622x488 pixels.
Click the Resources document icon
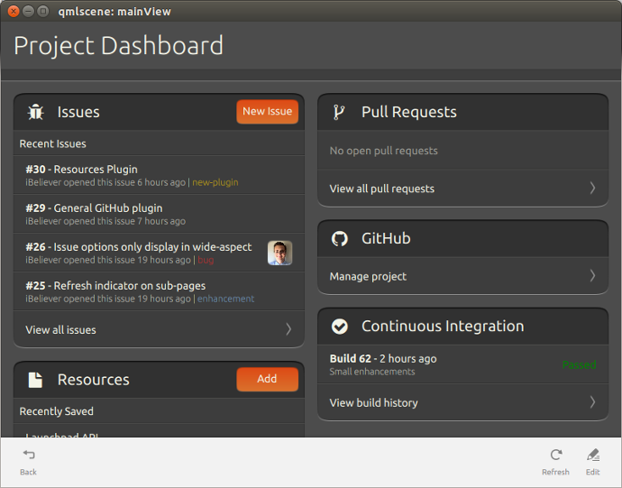click(36, 380)
